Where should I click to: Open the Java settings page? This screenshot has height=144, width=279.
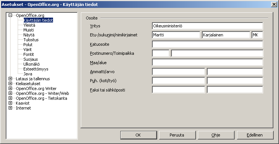(27, 74)
